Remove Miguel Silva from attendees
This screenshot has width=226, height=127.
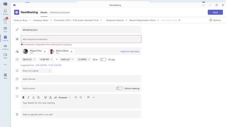click(x=45, y=51)
